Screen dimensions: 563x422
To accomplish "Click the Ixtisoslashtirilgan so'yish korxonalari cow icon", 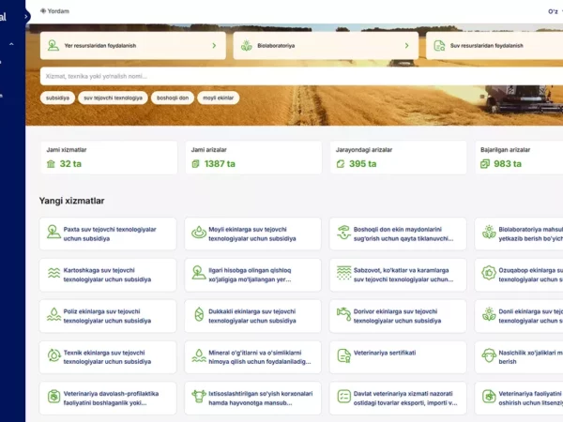I will (x=199, y=398).
